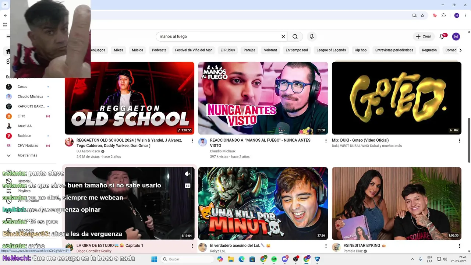Open File Explorer from the taskbar
Screen dimensions: 471x265
[231, 259]
